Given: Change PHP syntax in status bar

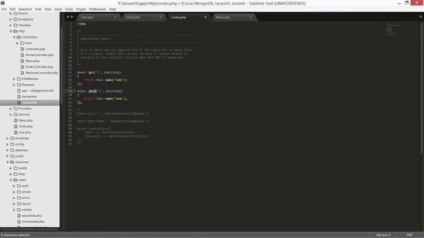Looking at the screenshot, I should [409, 235].
